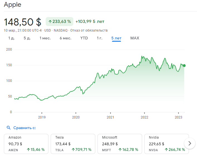The width and height of the screenshot is (197, 159).
Task: Select the 5 д. time range tab
Action: tap(27, 38)
